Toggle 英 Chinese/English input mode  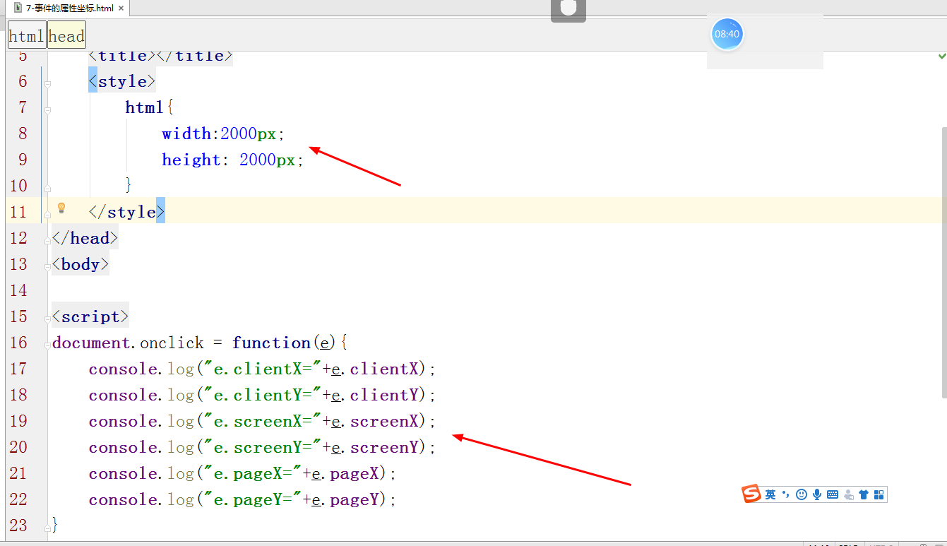770,494
